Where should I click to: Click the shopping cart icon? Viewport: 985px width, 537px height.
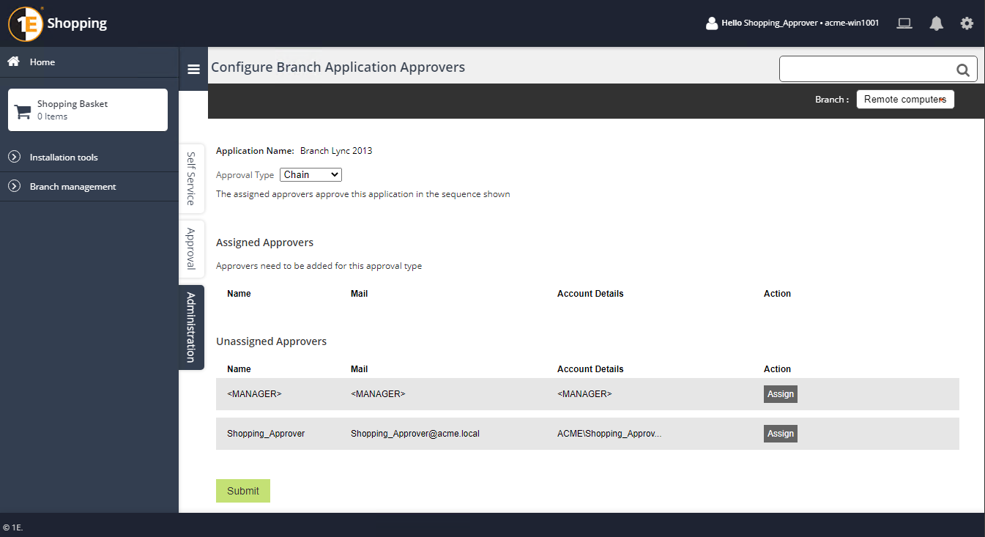click(x=23, y=111)
